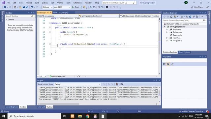The width and height of the screenshot is (211, 119).
Task: Click the search magnifier icon in Toolbox
Action: [x=32, y=16]
